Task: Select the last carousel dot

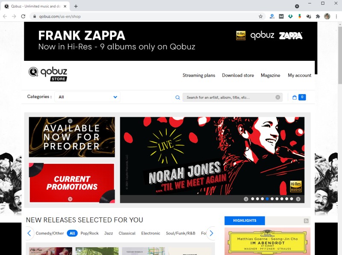Action: pyautogui.click(x=292, y=199)
